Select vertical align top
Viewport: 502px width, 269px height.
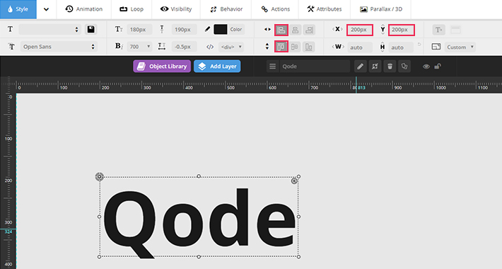[x=281, y=47]
